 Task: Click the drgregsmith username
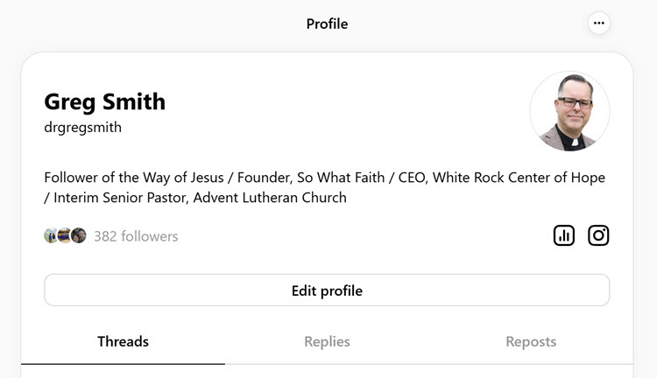click(82, 128)
